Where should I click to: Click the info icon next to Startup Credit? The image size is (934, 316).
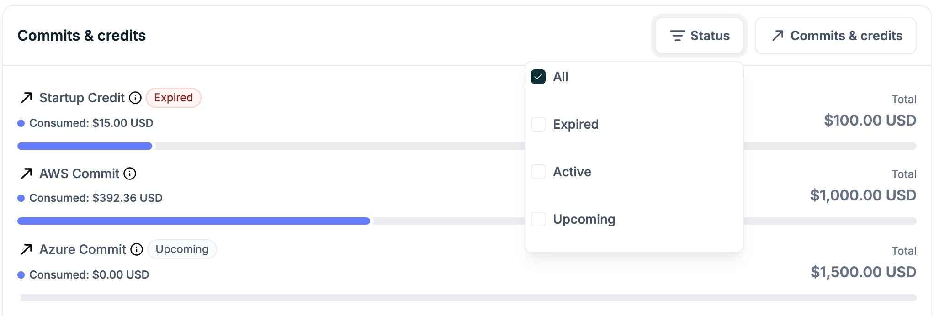click(135, 98)
